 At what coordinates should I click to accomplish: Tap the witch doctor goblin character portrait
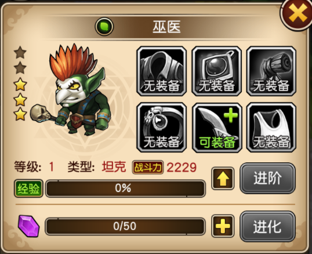click(x=72, y=89)
